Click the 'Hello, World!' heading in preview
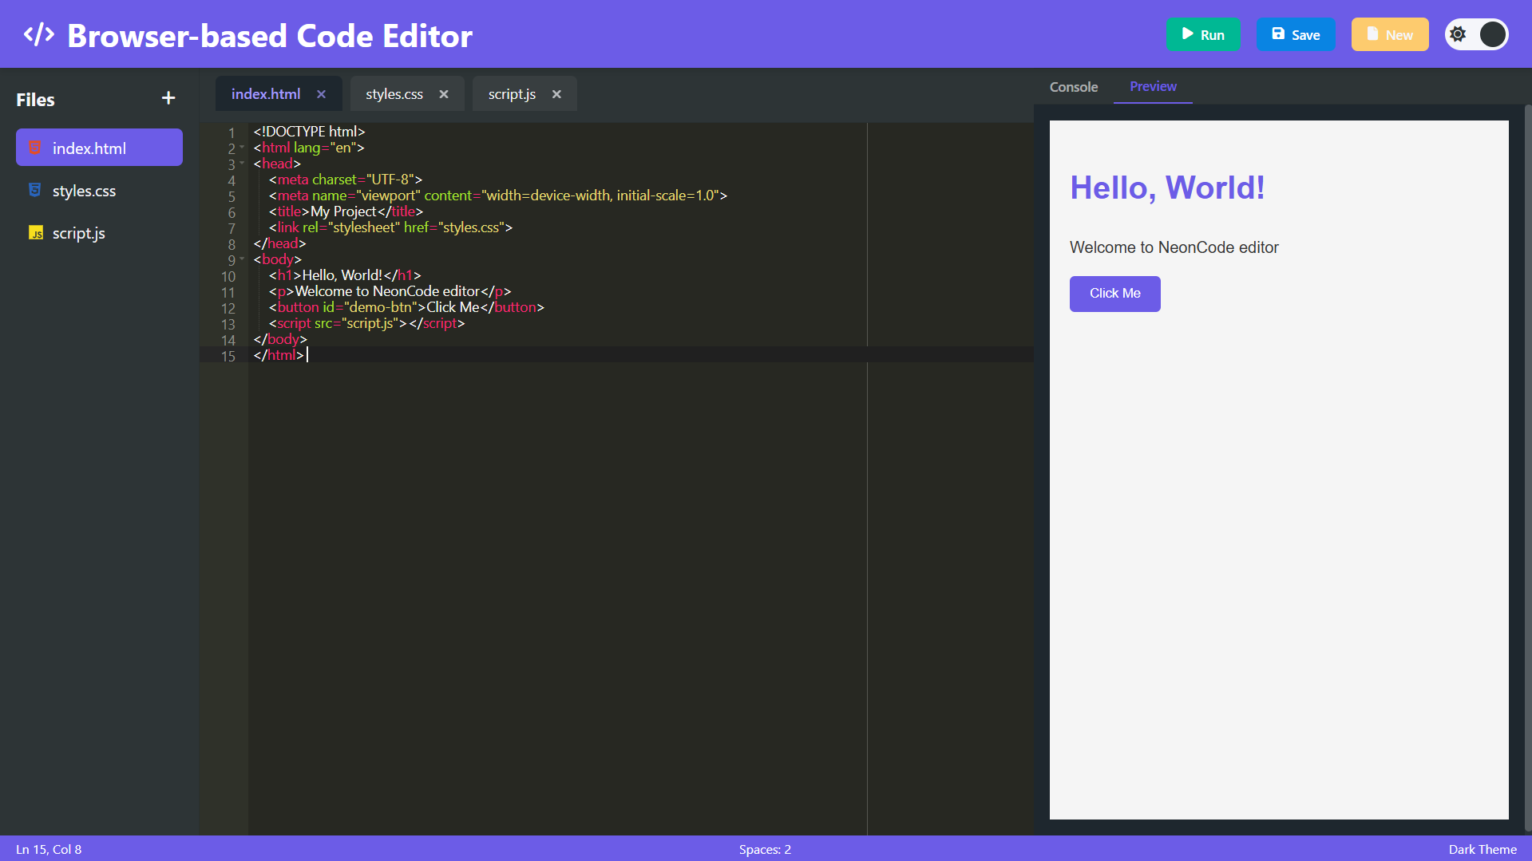 (1167, 188)
